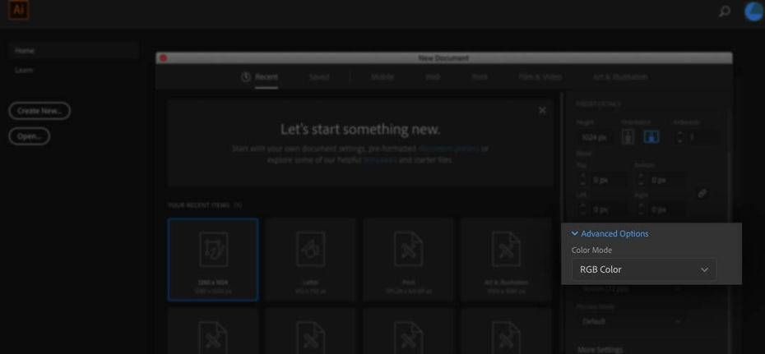Open the Film & Video tab
Viewport: 765px width, 354px height.
point(540,77)
